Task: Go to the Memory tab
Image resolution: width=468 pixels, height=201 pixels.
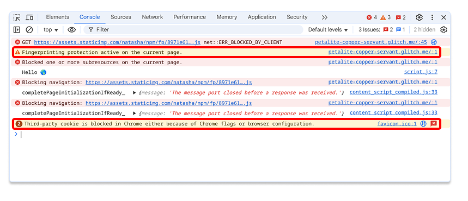Action: tap(227, 17)
